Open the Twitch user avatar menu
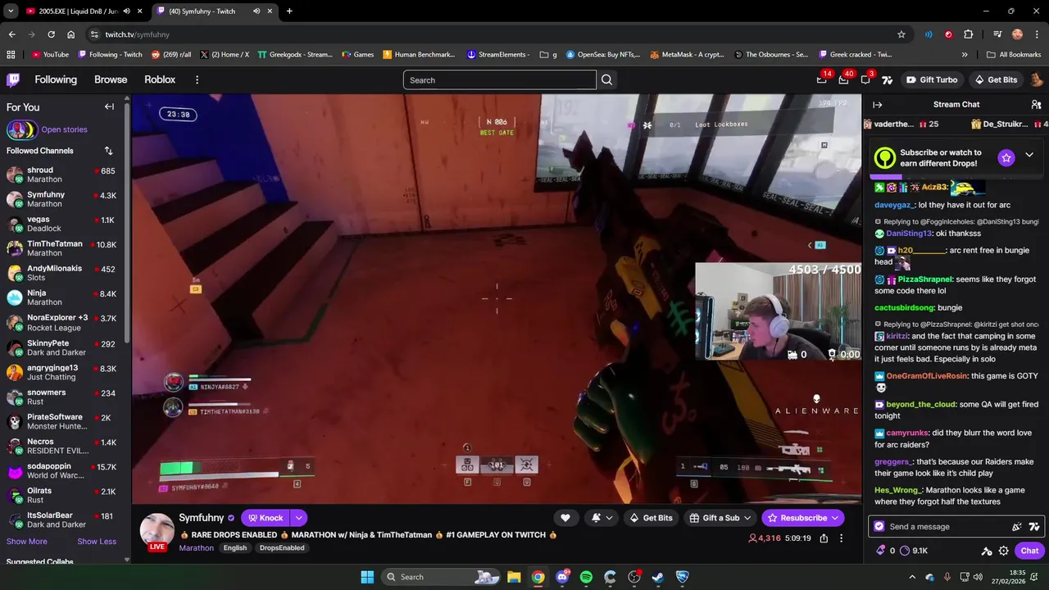Viewport: 1049px width, 590px height. point(1037,79)
